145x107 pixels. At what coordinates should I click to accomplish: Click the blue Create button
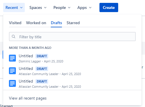109,7
